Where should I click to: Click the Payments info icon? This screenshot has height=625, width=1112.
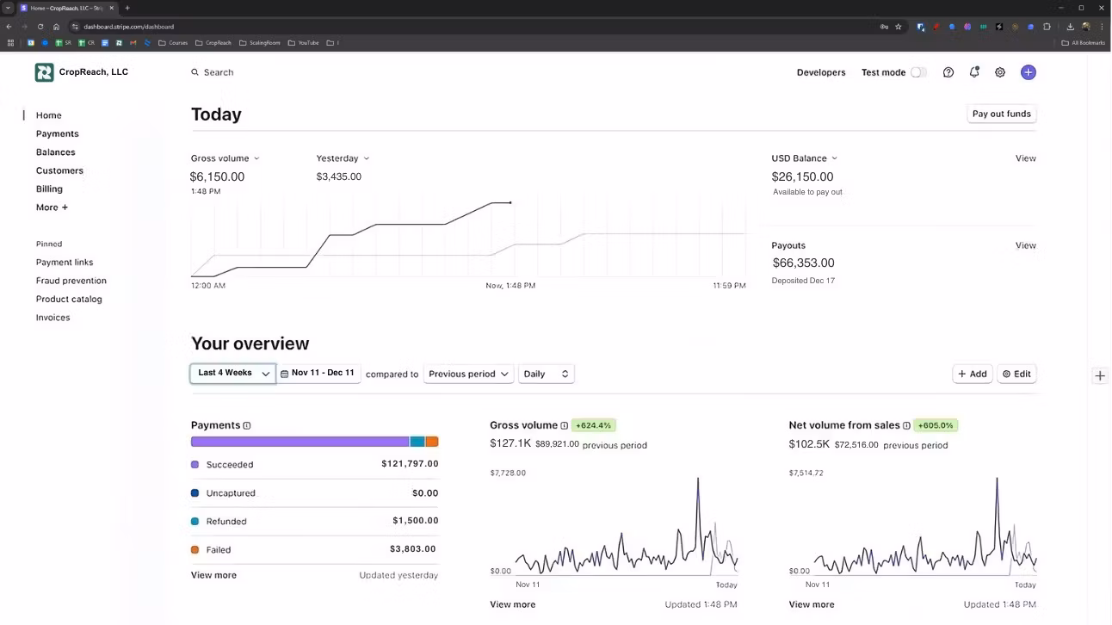tap(247, 425)
